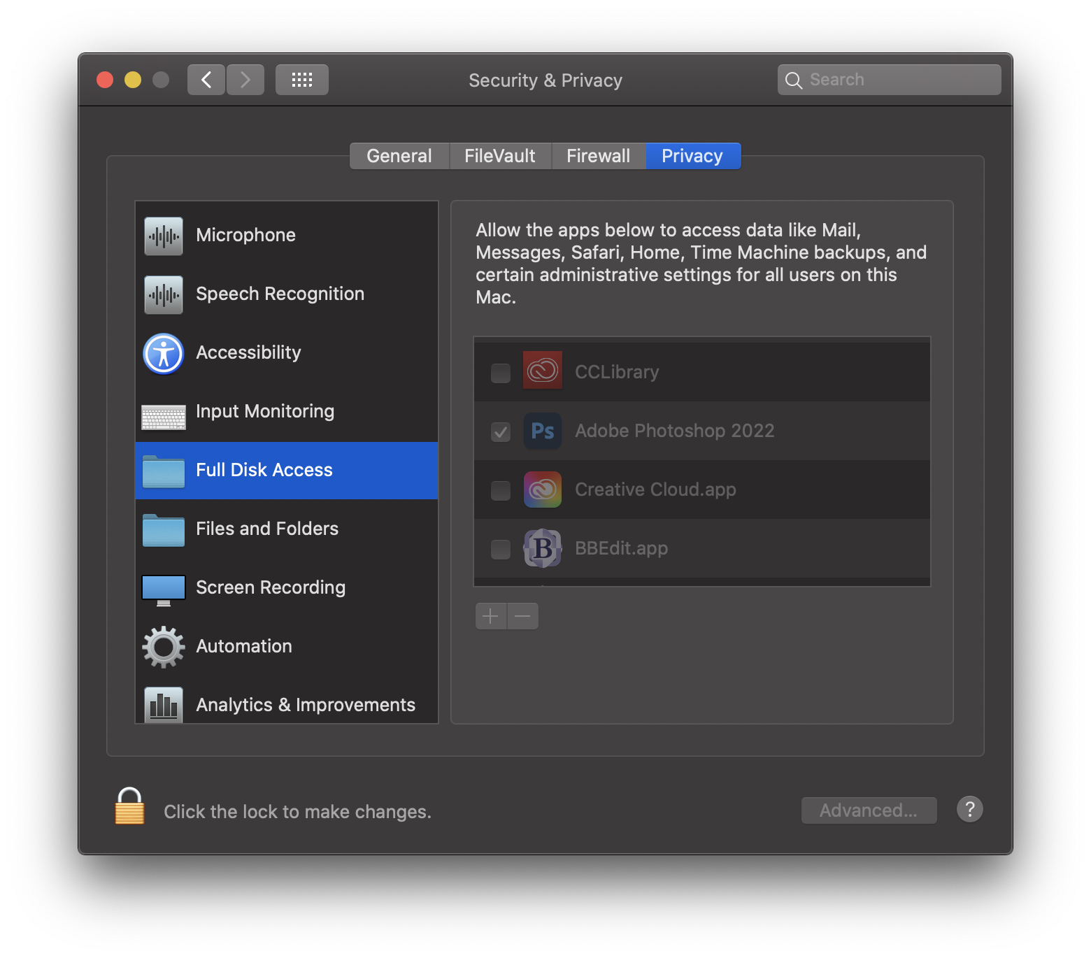
Task: Open the Show All preferences grid
Action: [301, 79]
